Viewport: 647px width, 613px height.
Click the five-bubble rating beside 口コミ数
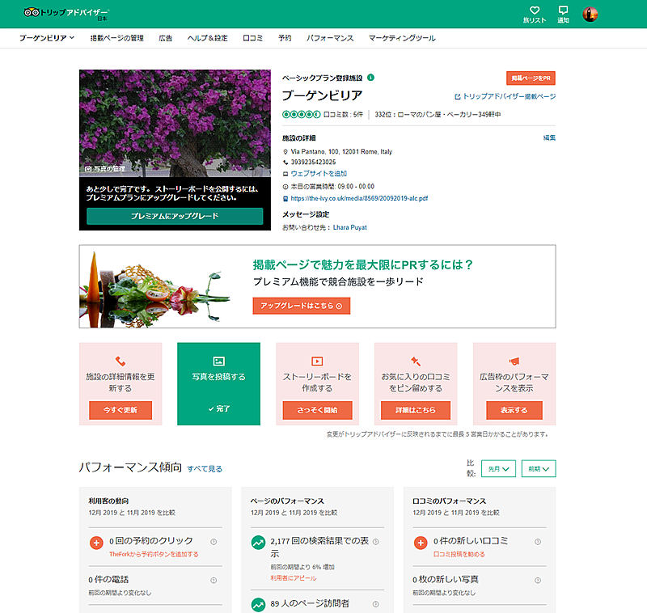[301, 114]
